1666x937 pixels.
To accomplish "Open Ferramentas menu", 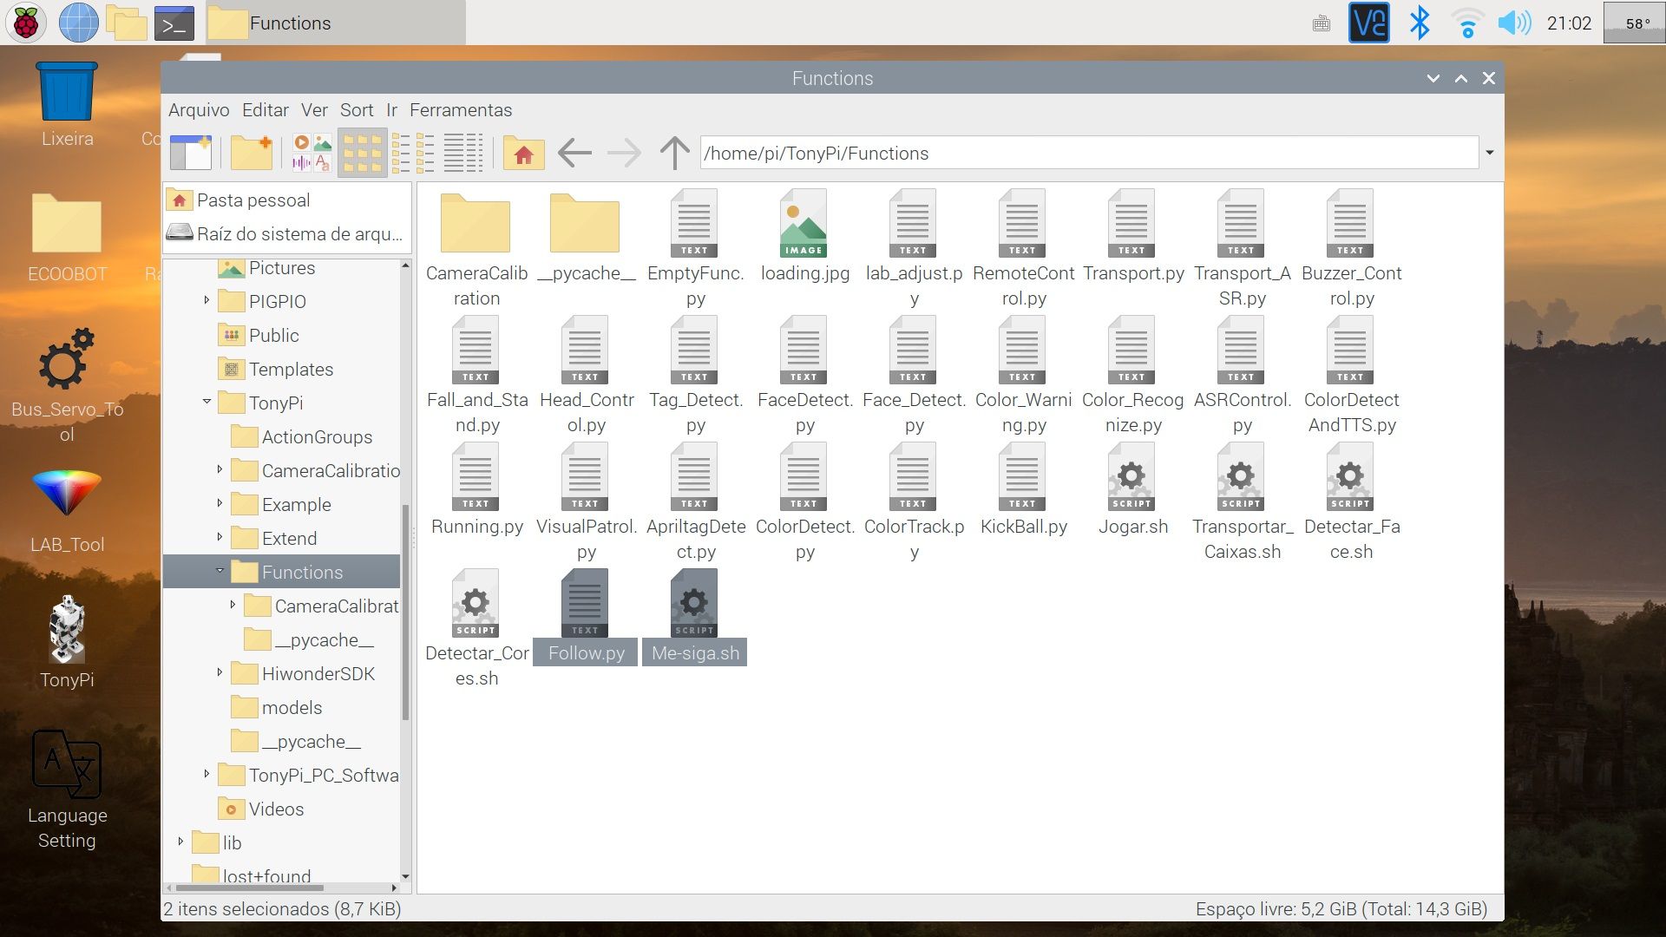I will point(461,110).
